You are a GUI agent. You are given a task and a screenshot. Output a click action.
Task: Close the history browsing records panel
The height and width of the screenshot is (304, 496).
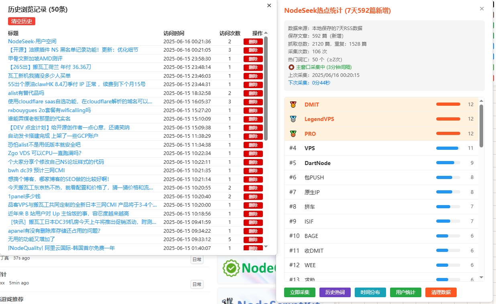(x=269, y=6)
